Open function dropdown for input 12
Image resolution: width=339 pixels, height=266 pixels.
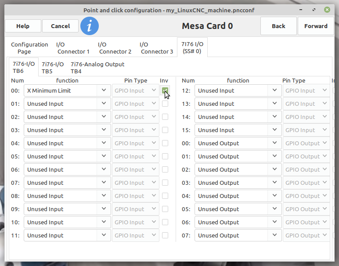tap(238, 90)
